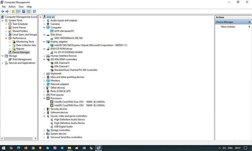252x151 pixels.
Task: Collapse the System Tools node
Action: [3, 21]
